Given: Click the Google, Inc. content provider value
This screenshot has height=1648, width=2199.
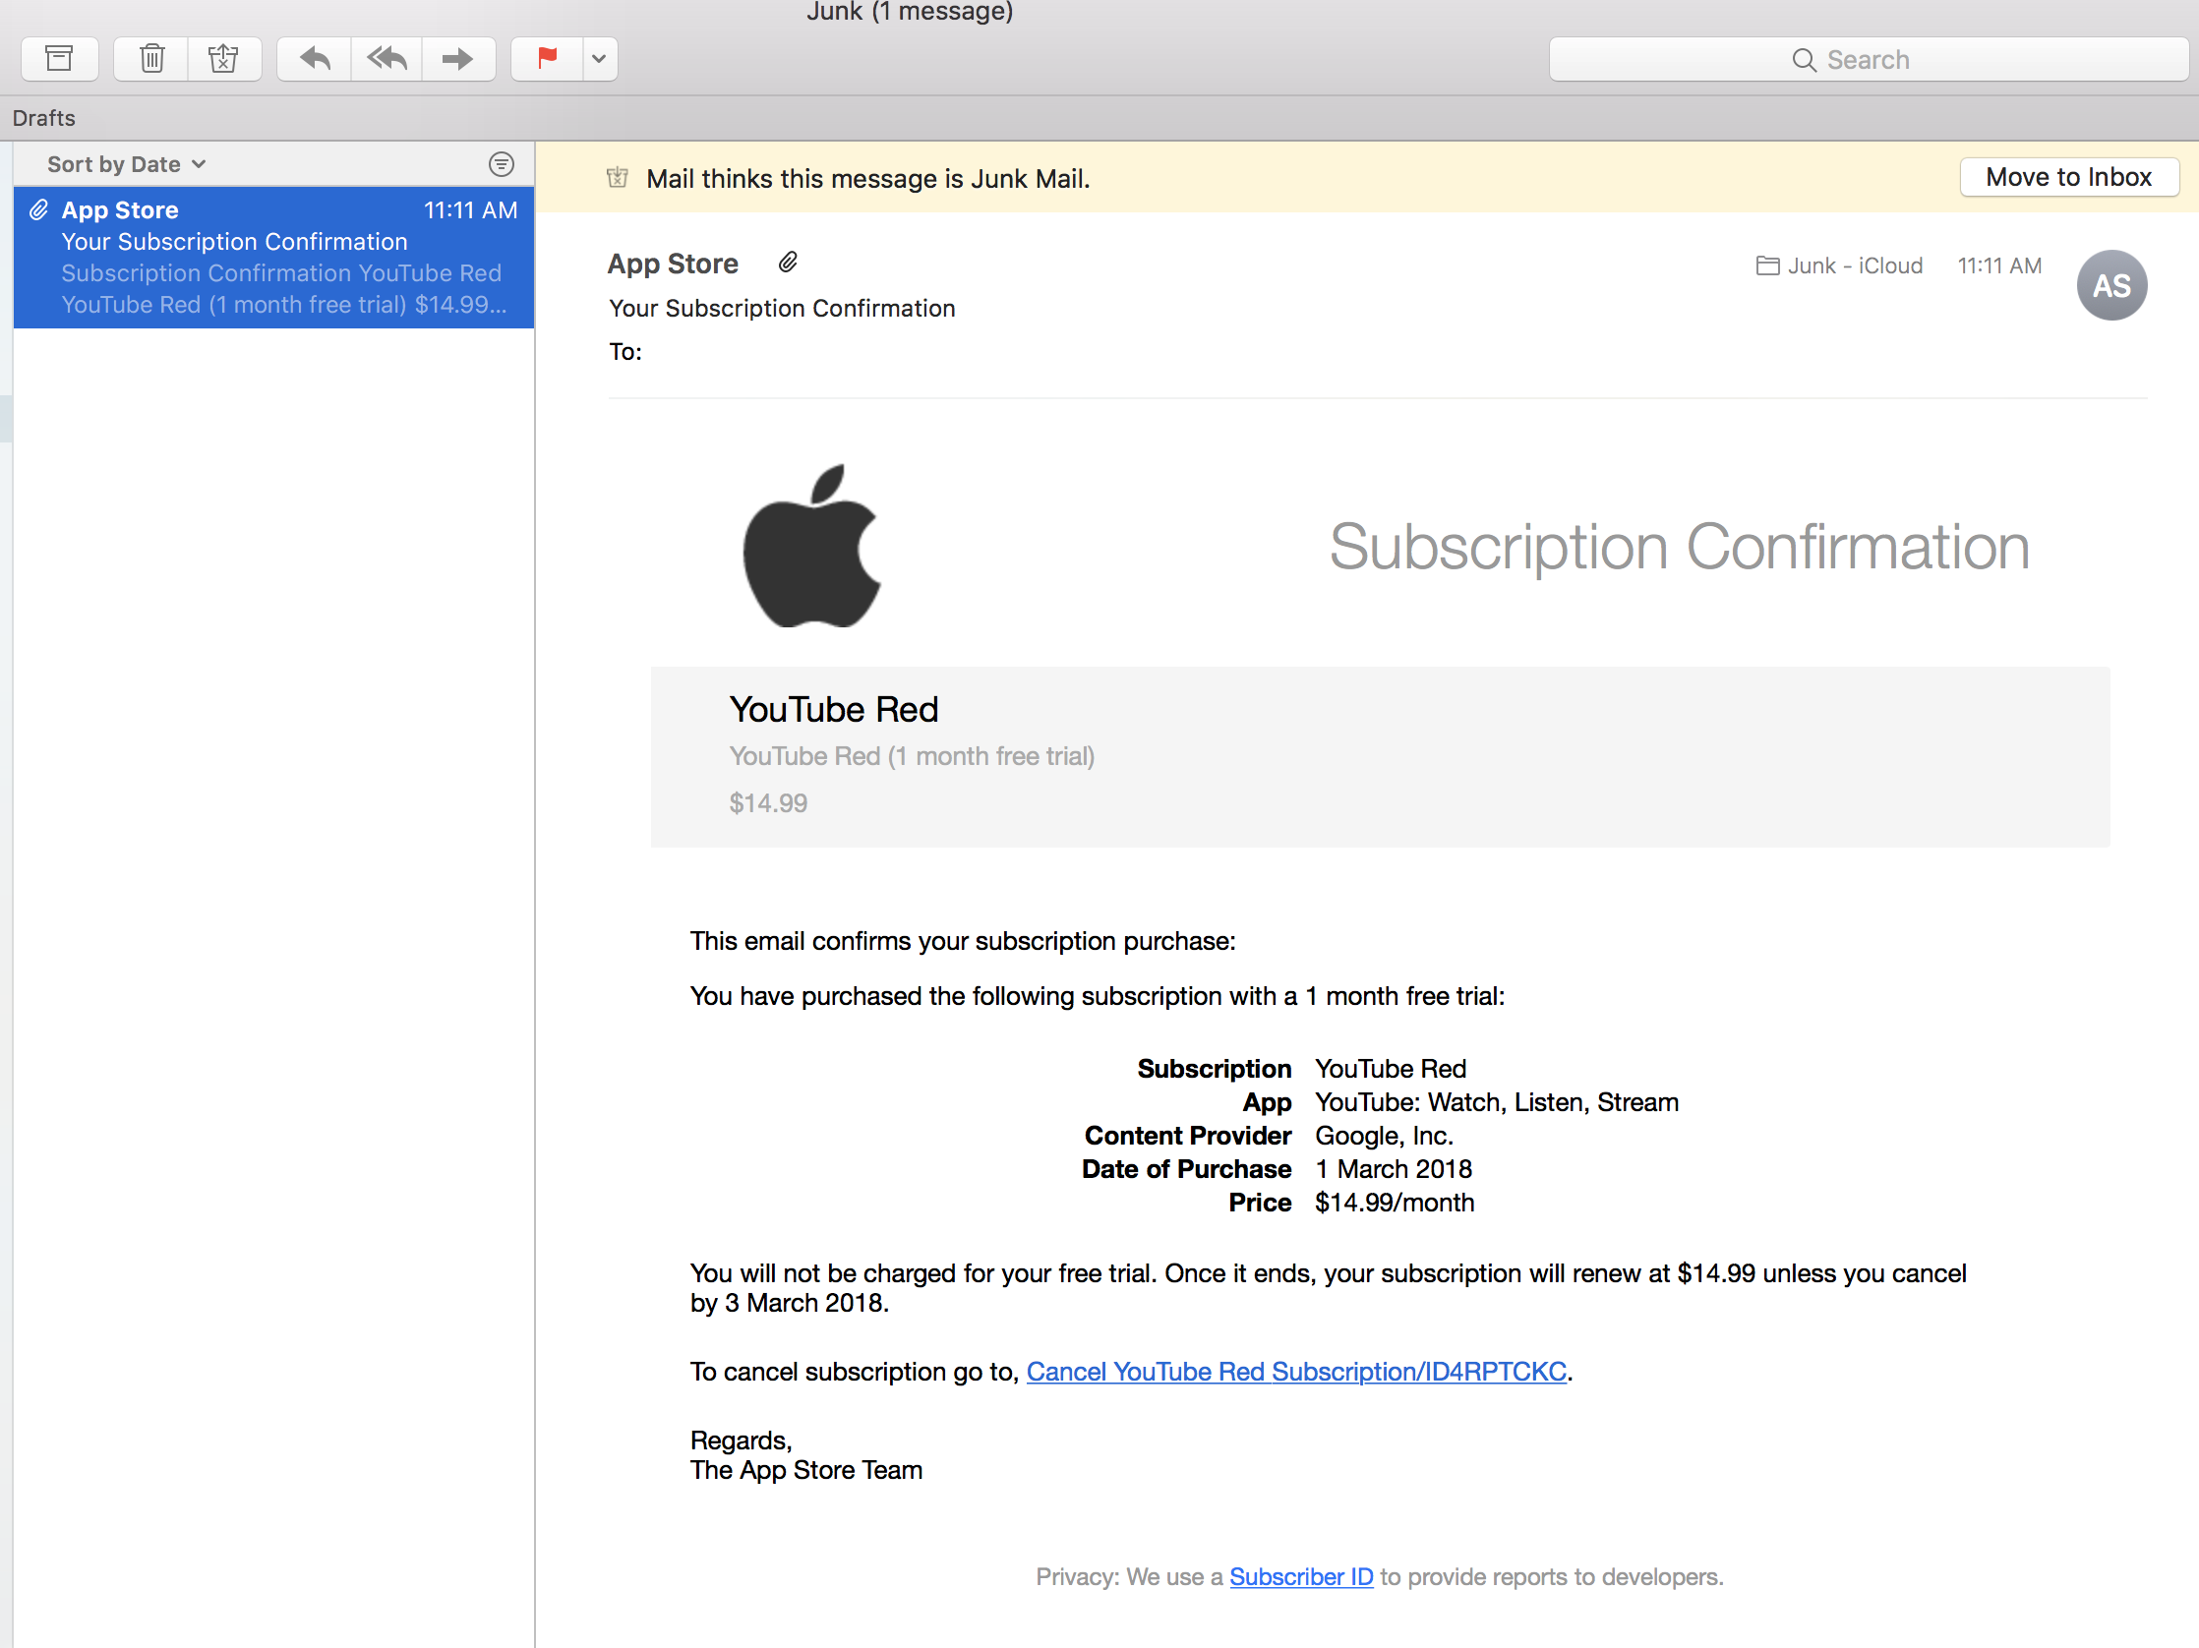Looking at the screenshot, I should [x=1385, y=1136].
